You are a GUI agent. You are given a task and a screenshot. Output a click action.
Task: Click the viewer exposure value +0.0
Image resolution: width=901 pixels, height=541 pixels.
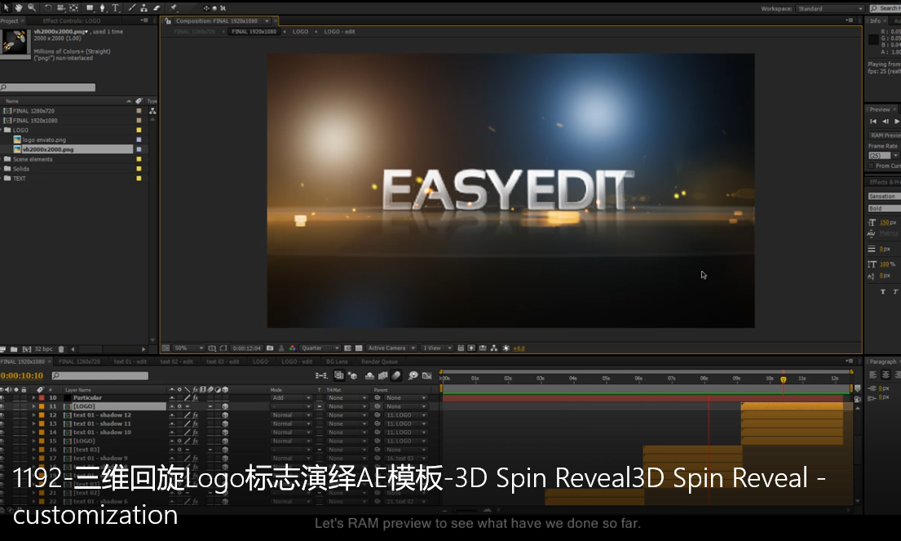(519, 348)
